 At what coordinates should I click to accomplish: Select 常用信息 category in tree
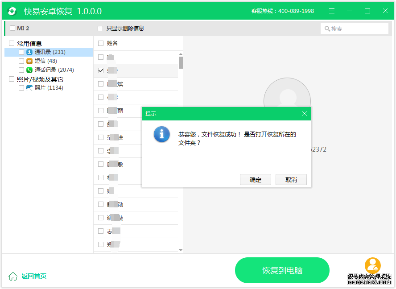29,44
